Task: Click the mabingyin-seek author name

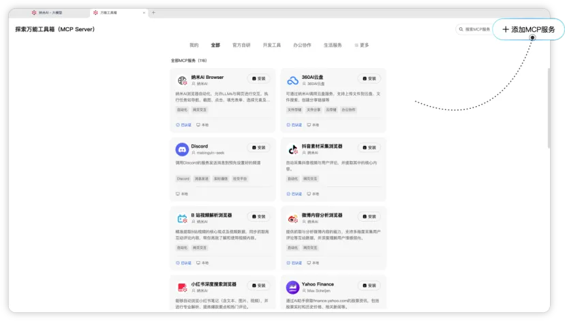Action: [x=211, y=153]
